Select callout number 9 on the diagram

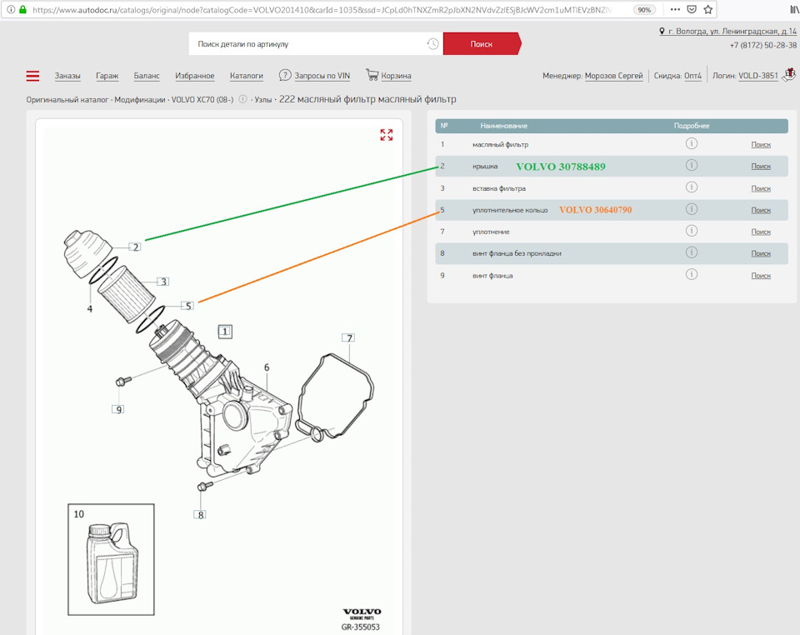[118, 409]
